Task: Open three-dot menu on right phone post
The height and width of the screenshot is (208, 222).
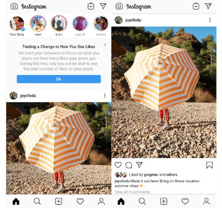Action: coord(210,20)
